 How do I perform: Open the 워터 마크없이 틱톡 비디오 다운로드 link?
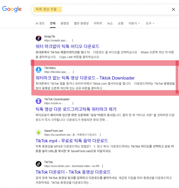[x=67, y=46]
